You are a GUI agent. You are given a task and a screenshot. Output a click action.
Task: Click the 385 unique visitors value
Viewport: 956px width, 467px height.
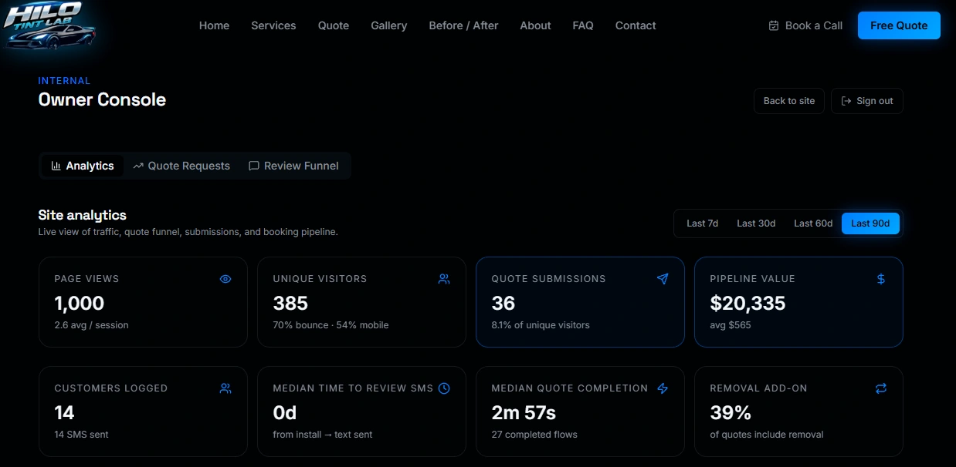tap(290, 303)
